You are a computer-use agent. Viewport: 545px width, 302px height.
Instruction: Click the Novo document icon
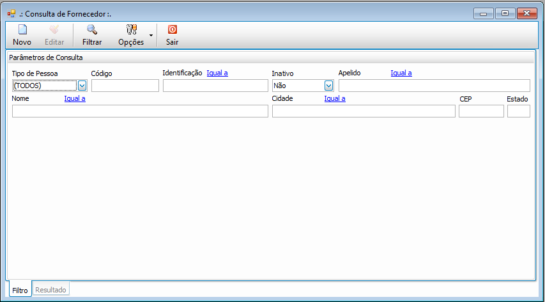pos(22,30)
